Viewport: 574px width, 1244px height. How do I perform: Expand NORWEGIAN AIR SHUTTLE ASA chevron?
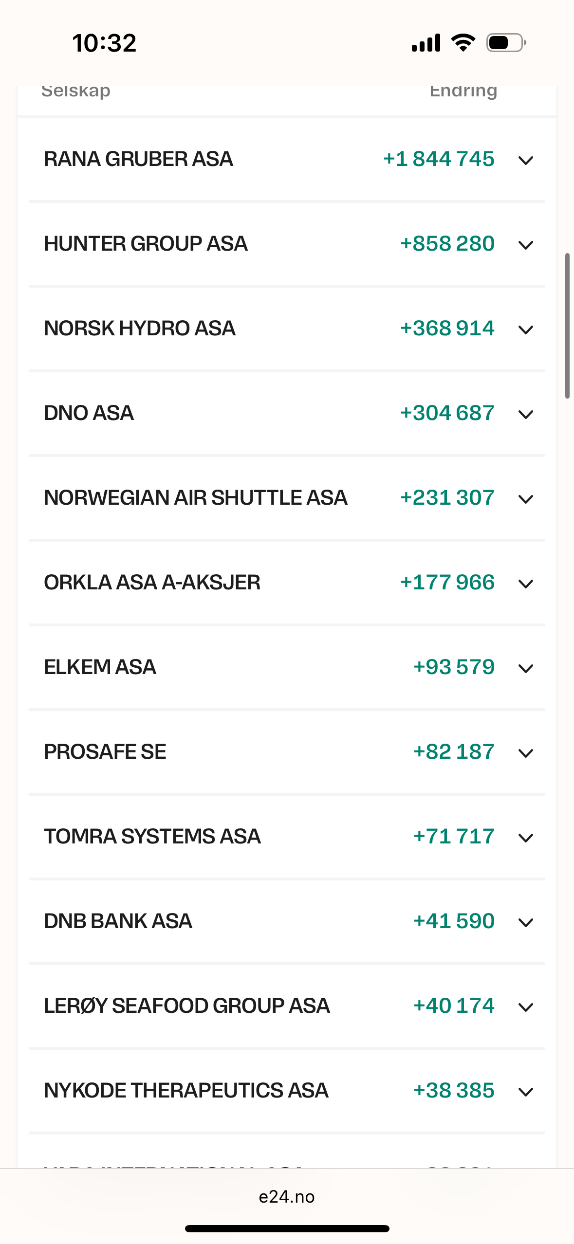(x=526, y=499)
